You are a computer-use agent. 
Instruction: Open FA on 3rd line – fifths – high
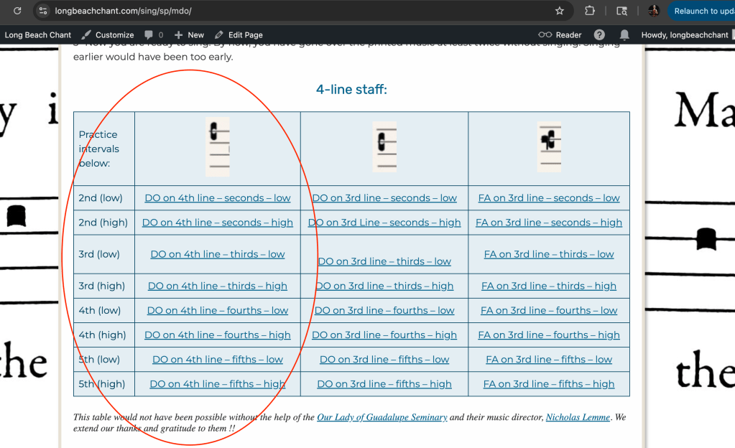549,384
